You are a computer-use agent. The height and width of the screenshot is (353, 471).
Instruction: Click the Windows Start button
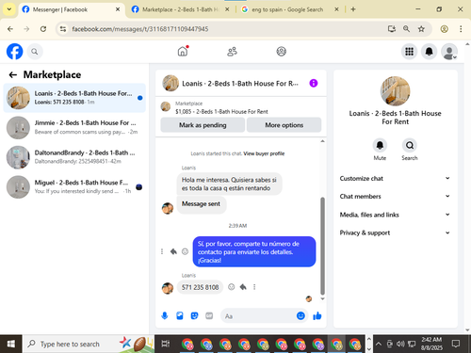tap(11, 344)
